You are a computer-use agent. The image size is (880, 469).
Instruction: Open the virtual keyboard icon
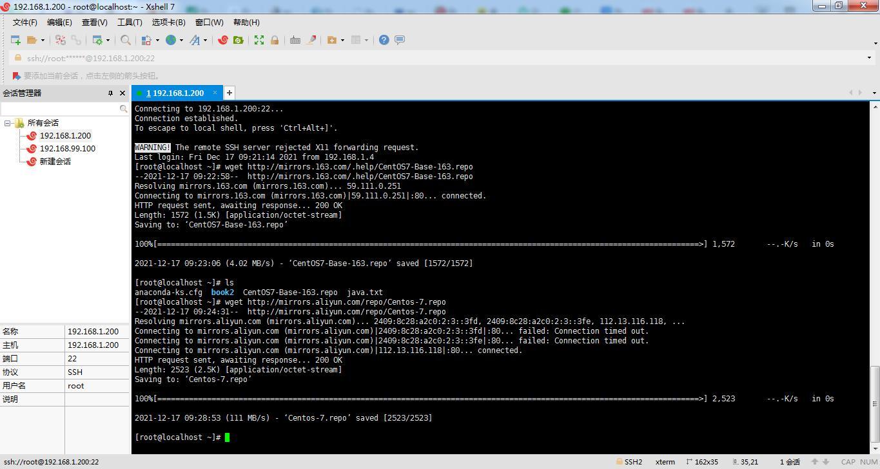point(295,40)
